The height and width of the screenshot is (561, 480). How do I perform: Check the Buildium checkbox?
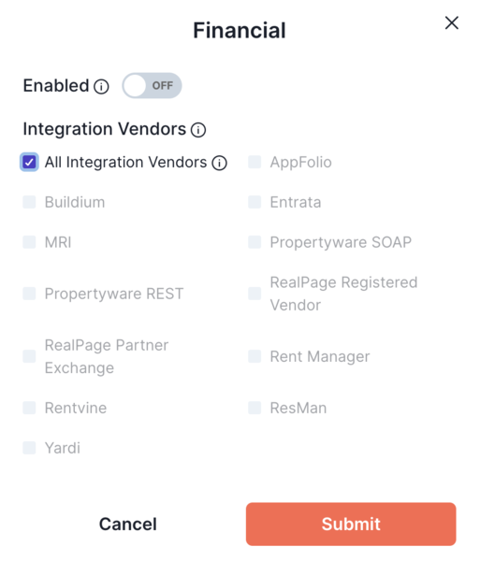(x=29, y=202)
